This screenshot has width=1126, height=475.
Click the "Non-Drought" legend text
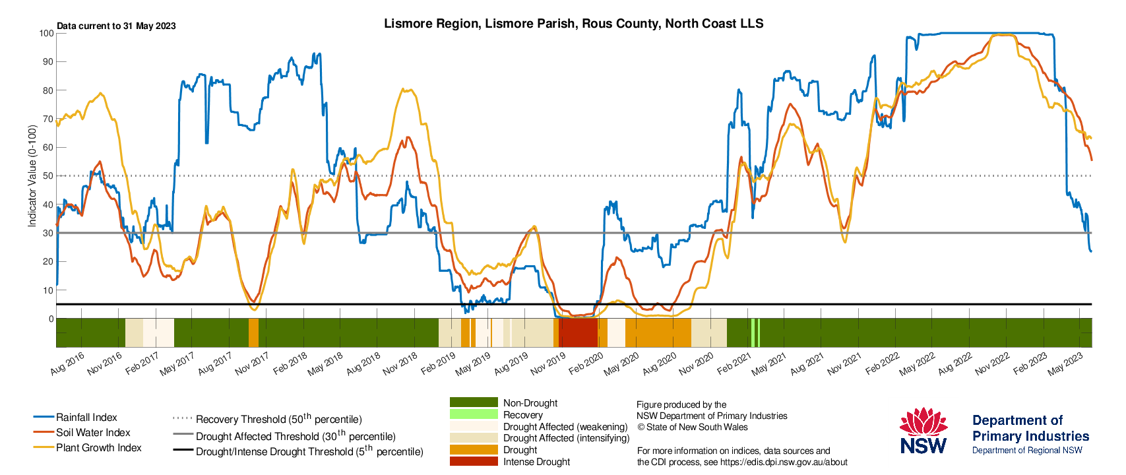[530, 402]
